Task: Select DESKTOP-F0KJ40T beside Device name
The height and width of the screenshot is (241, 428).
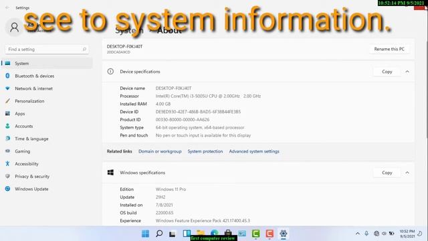Action: (x=173, y=88)
